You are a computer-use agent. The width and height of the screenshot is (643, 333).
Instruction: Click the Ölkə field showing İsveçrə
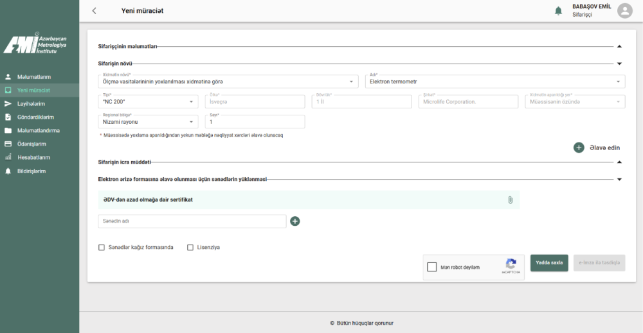[255, 101]
